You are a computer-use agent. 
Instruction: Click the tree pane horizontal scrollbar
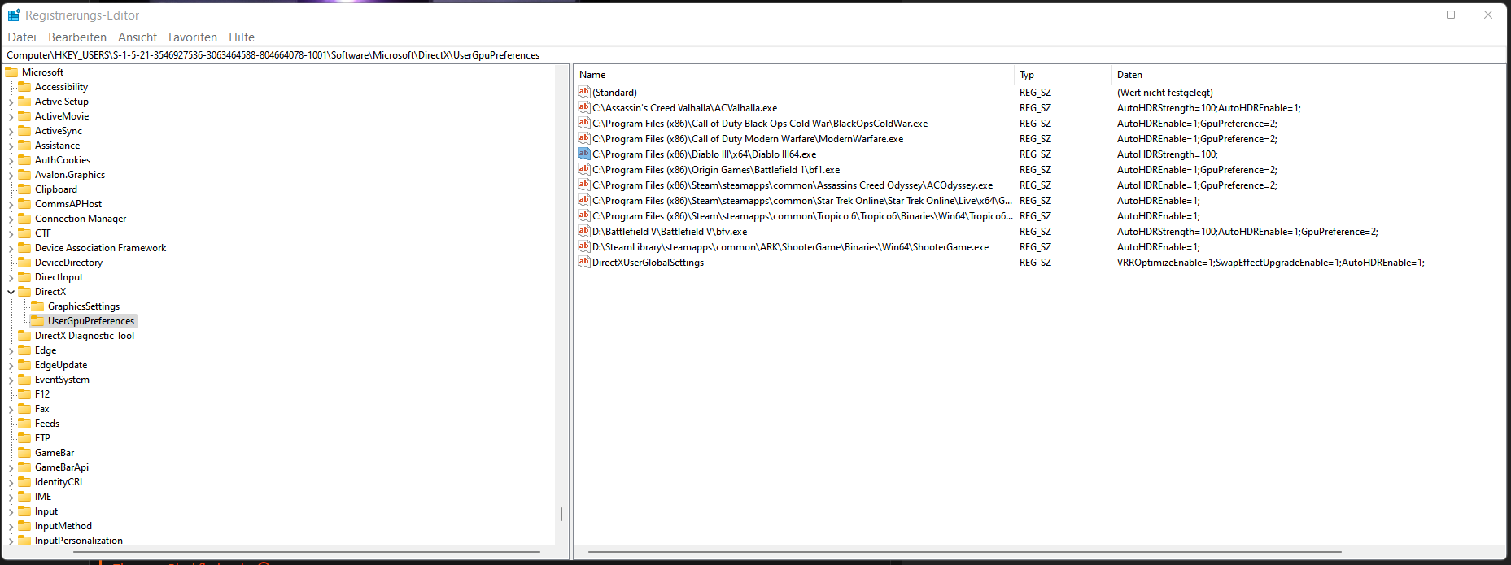pyautogui.click(x=307, y=552)
